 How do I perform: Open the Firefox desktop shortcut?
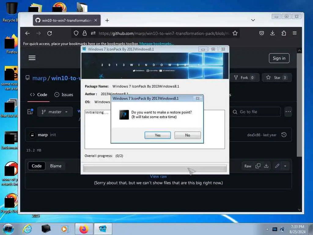pyautogui.click(x=10, y=44)
